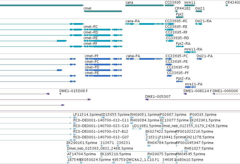
Task: Click the cana-RA transcript label
Action: pos(133,21)
